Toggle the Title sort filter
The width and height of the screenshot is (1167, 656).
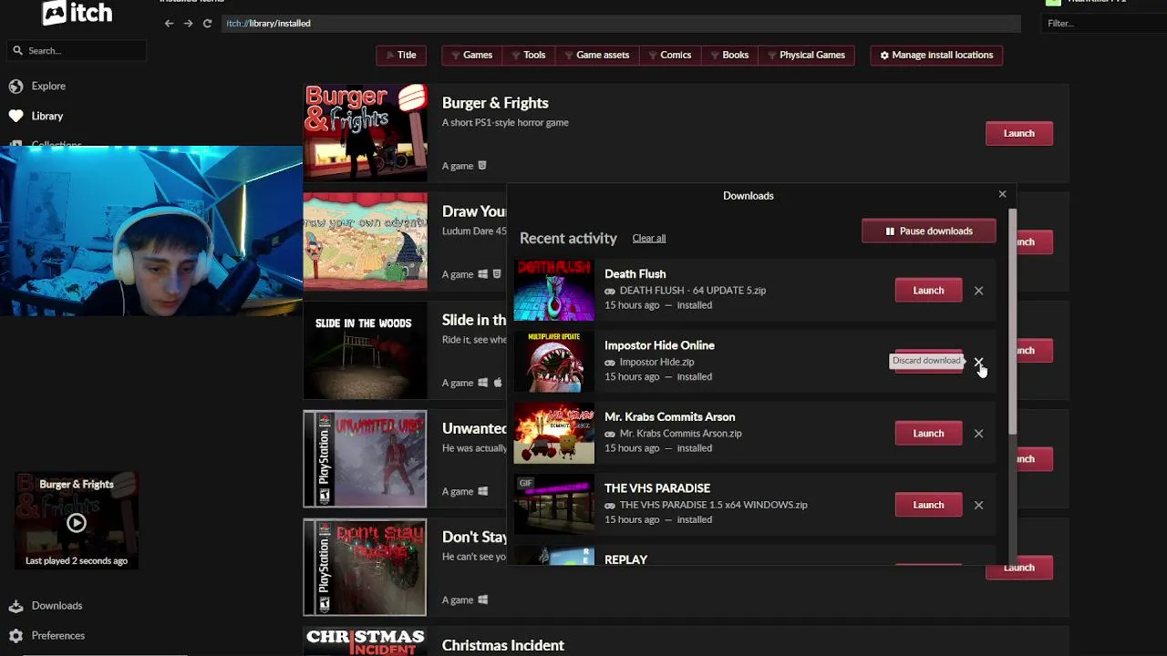coord(401,55)
